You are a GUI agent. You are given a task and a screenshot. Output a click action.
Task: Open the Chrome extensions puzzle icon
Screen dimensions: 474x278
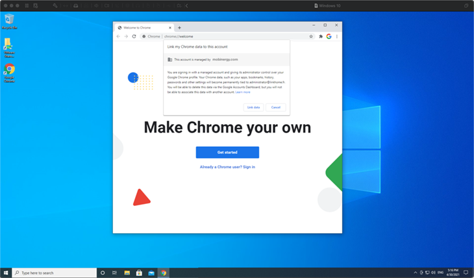click(x=321, y=36)
